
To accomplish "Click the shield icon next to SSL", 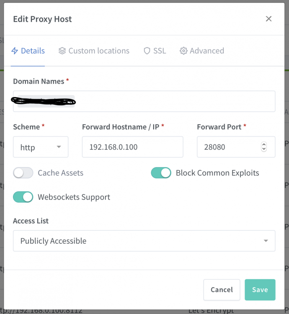I will [x=147, y=51].
